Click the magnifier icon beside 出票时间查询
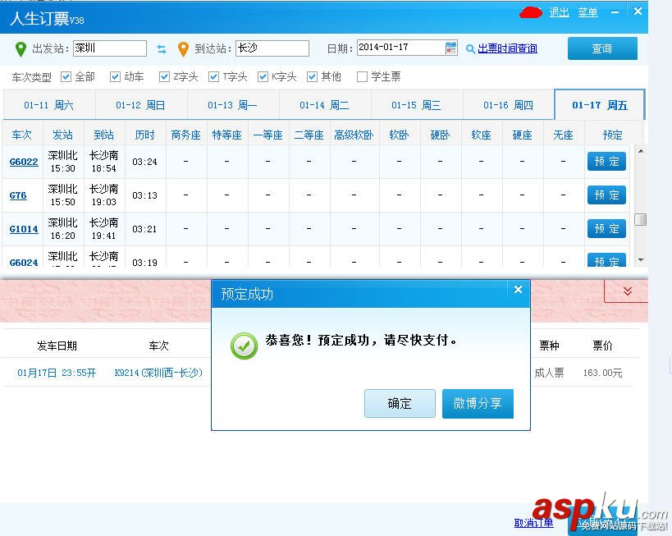Image resolution: width=672 pixels, height=536 pixels. click(470, 49)
